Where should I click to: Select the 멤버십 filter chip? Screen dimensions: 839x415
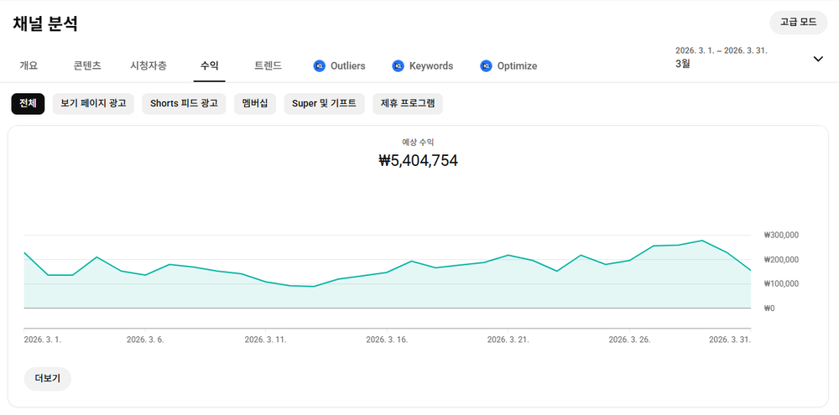(x=255, y=104)
